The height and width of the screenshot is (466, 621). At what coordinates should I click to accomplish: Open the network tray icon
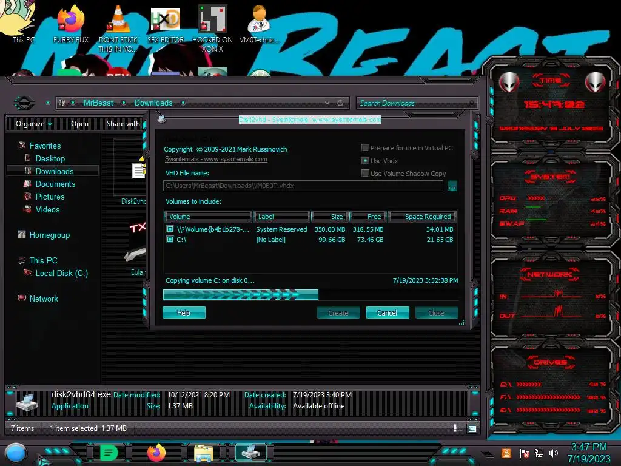coord(539,453)
